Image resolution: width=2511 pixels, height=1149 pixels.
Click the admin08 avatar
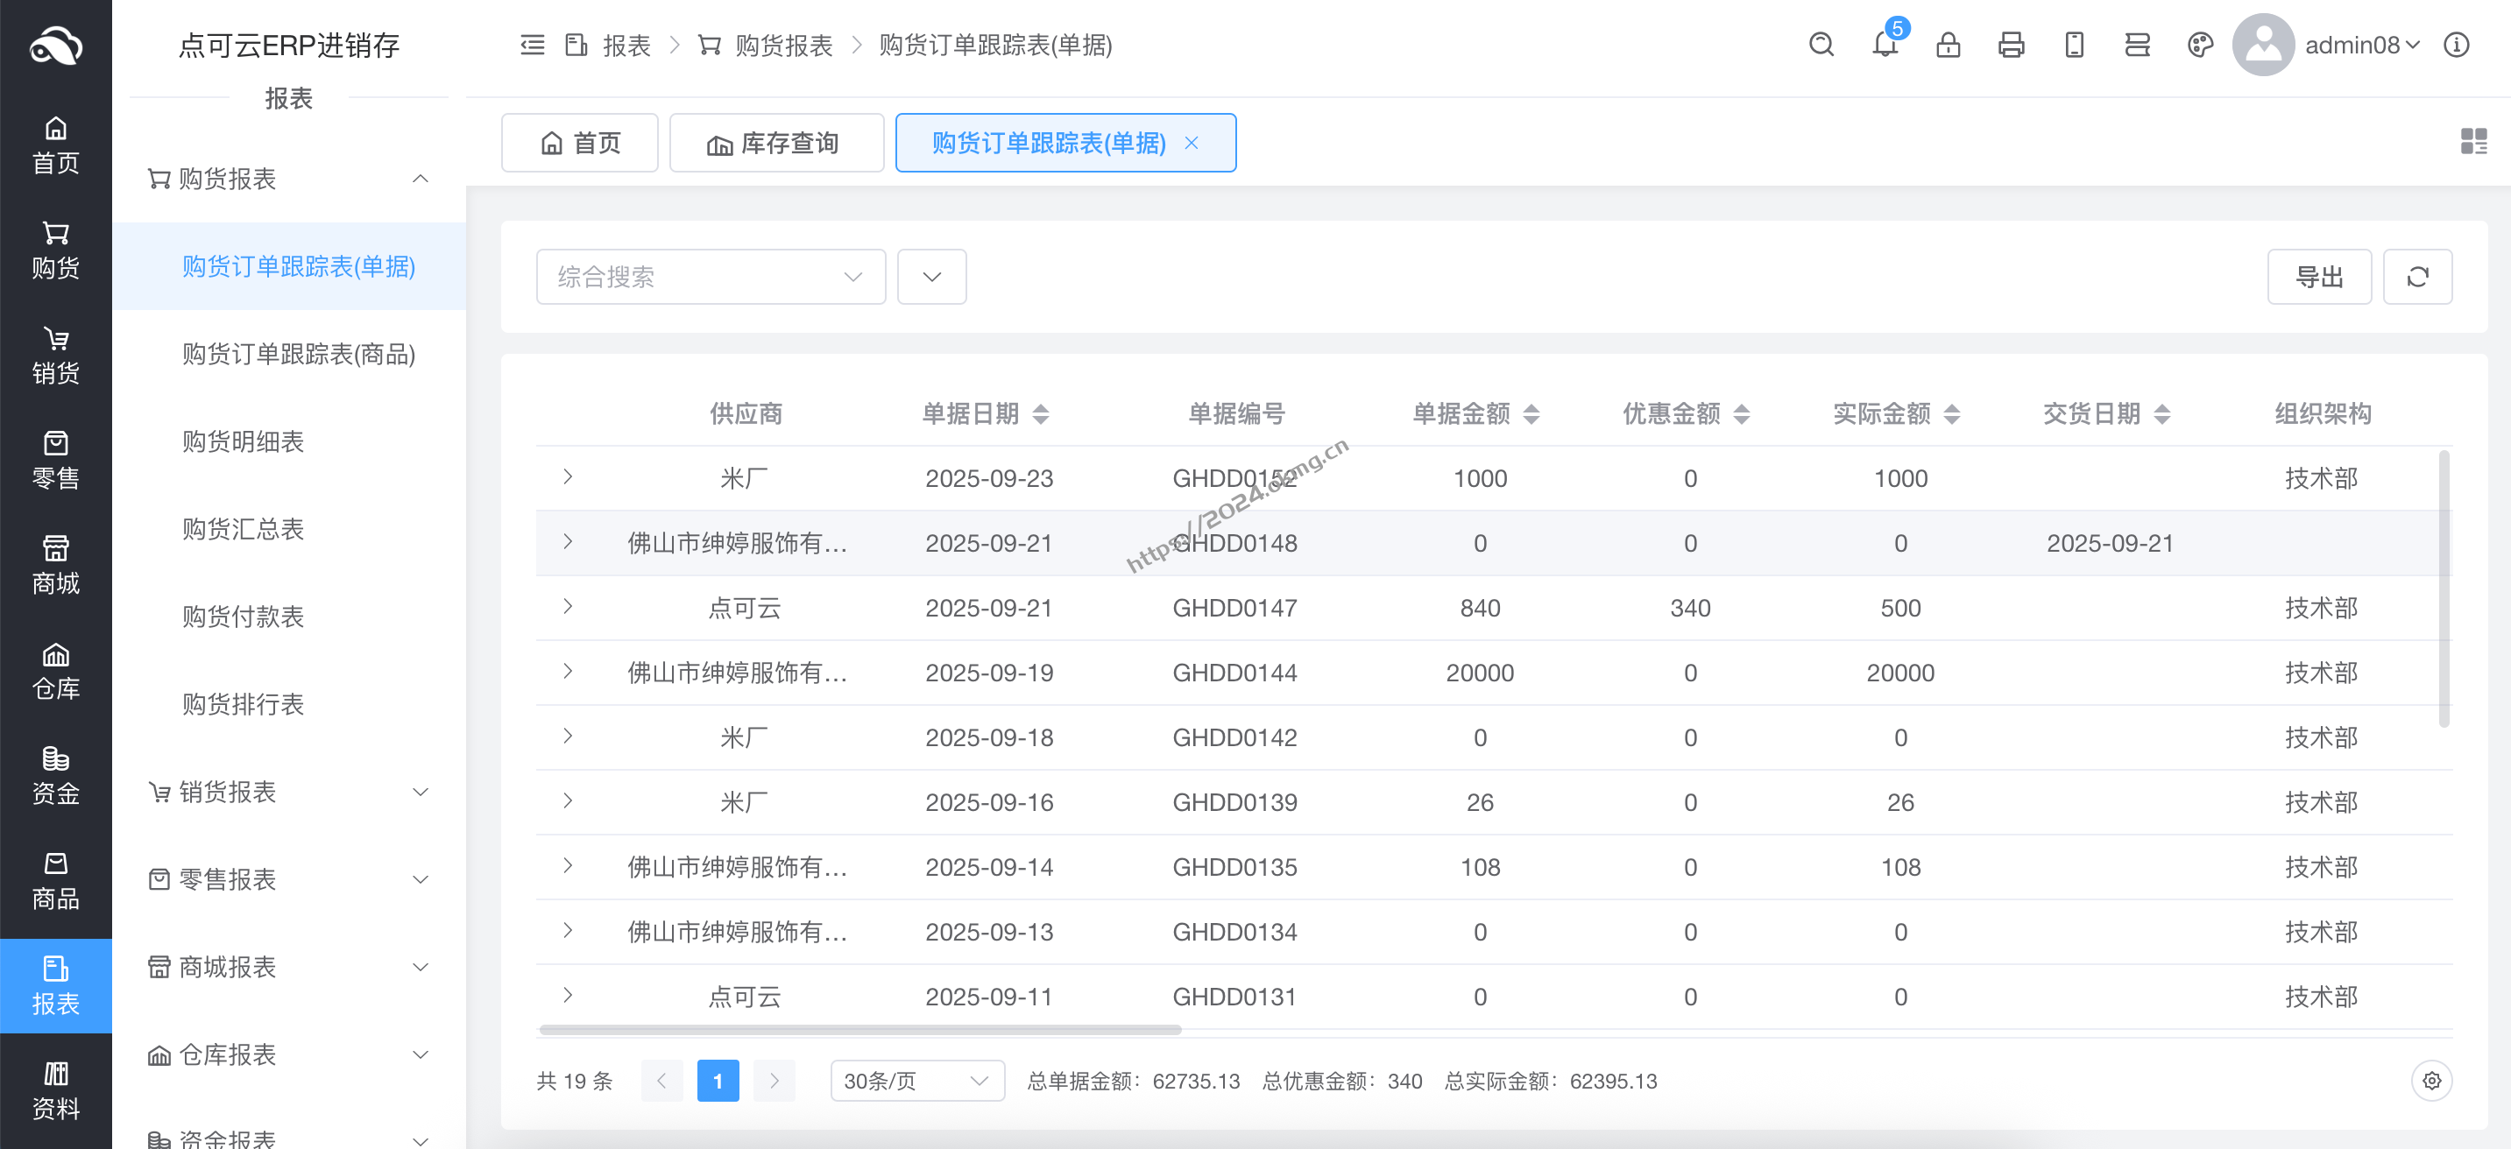(x=2262, y=45)
